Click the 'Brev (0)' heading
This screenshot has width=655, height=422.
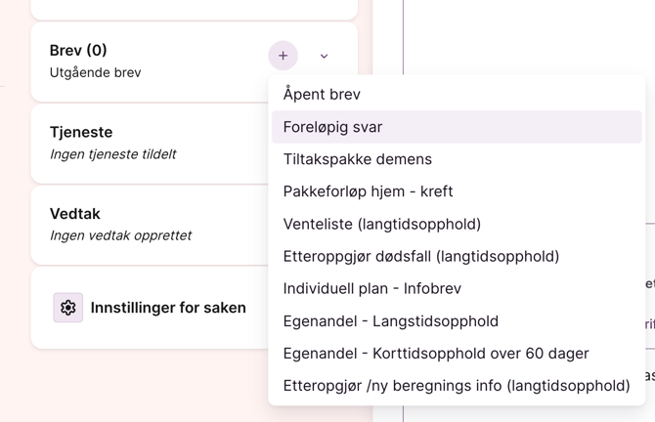[x=78, y=50]
